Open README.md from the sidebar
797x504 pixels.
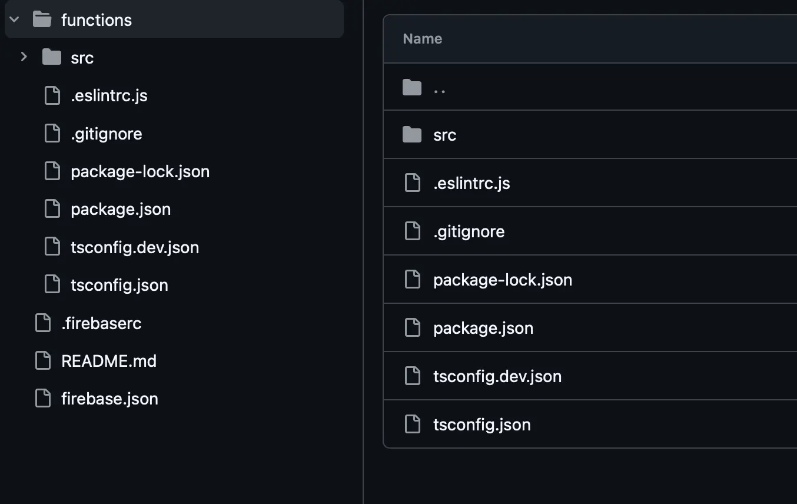[x=109, y=360]
